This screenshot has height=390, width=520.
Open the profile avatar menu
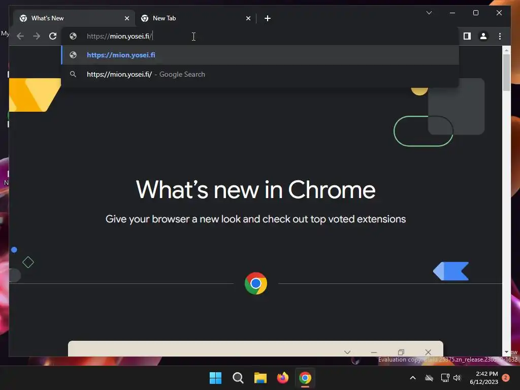pyautogui.click(x=483, y=36)
